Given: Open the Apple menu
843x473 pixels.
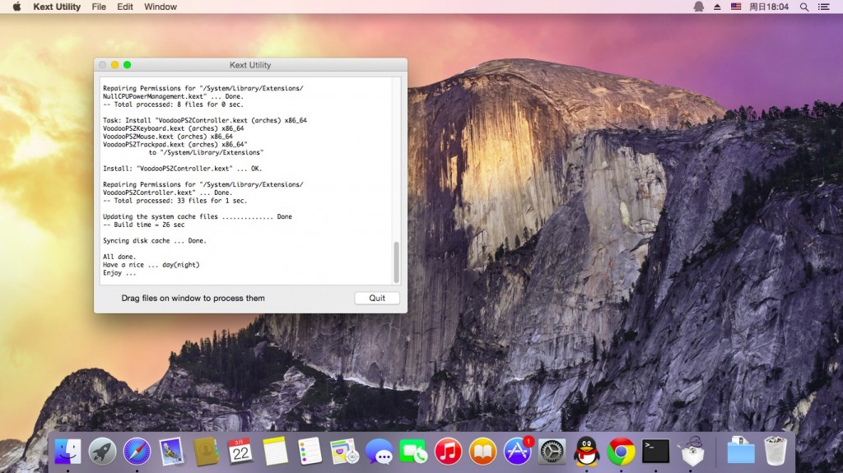Looking at the screenshot, I should point(16,7).
